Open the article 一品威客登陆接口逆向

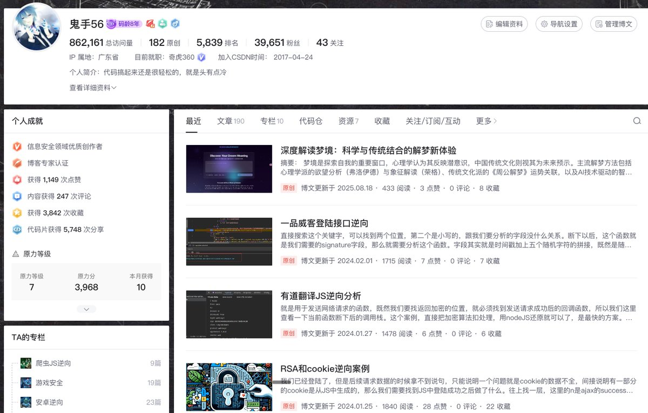[x=325, y=223]
